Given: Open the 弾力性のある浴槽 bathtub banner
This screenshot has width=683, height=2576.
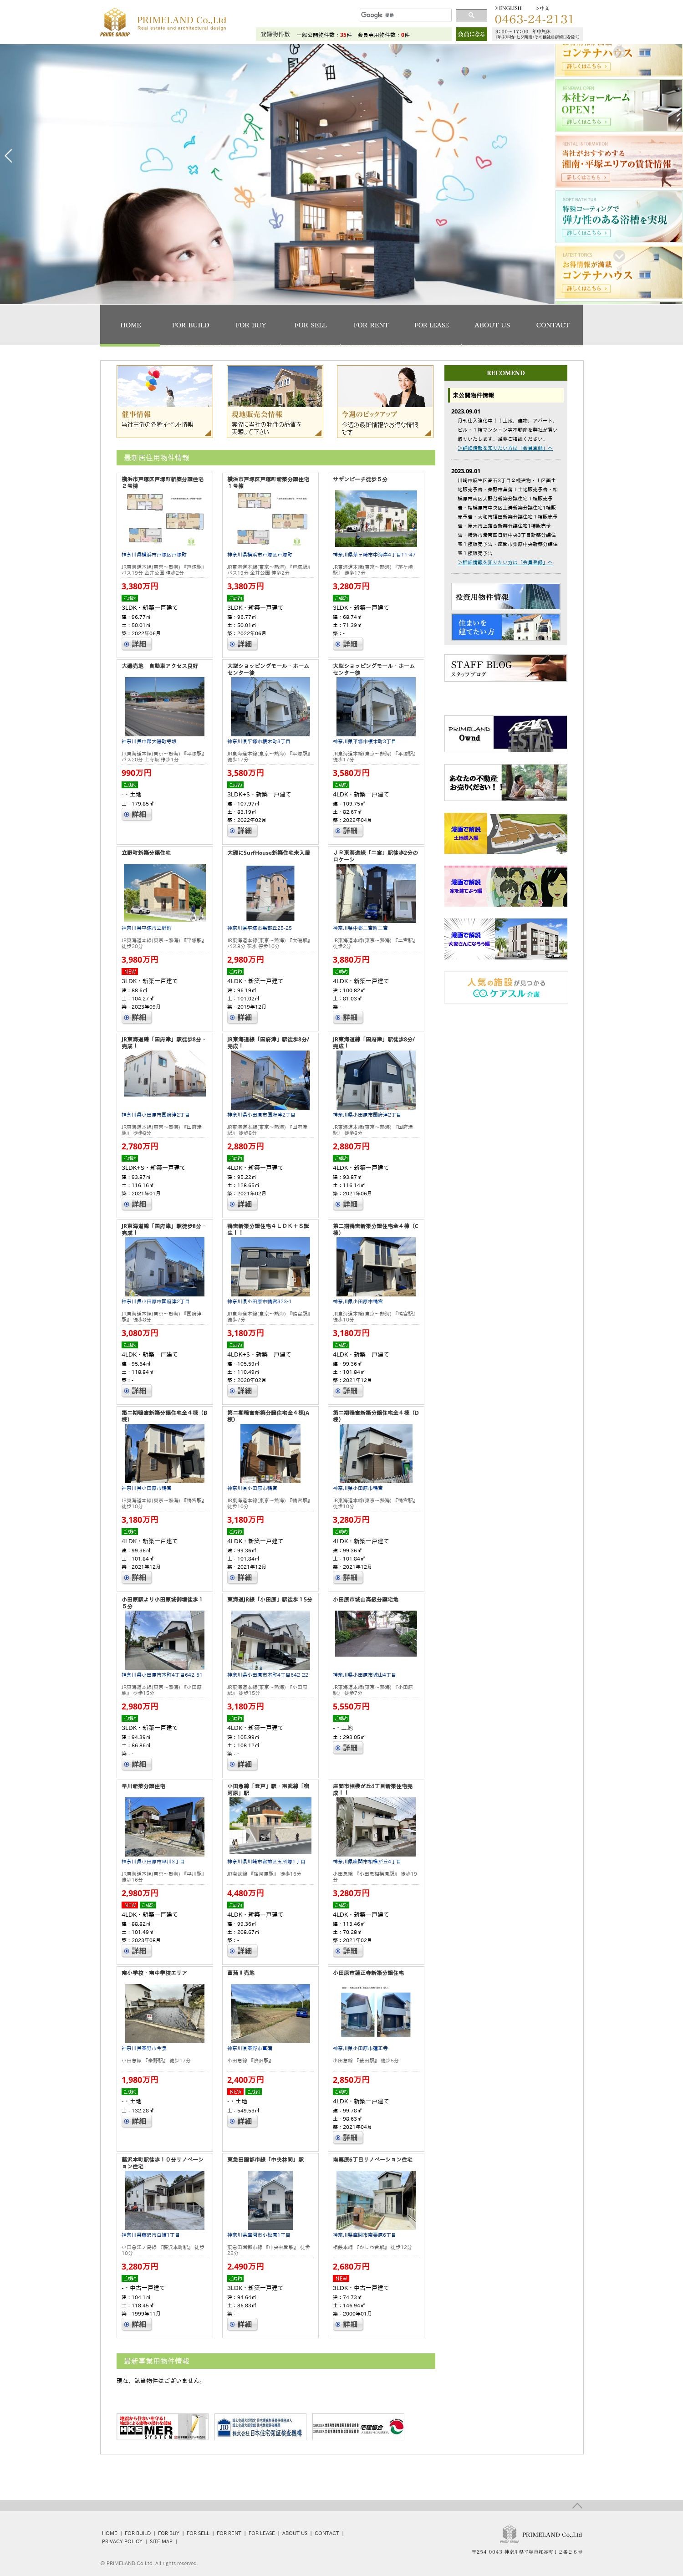Looking at the screenshot, I should coord(619,217).
